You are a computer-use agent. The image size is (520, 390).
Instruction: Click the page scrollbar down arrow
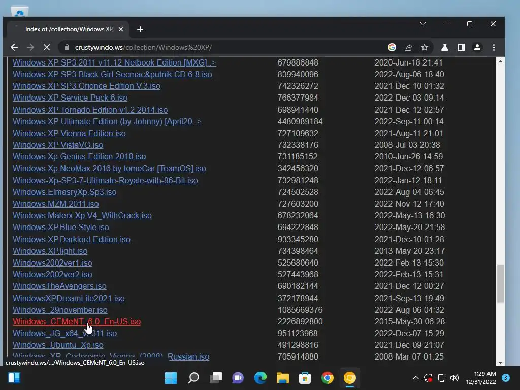(500, 363)
